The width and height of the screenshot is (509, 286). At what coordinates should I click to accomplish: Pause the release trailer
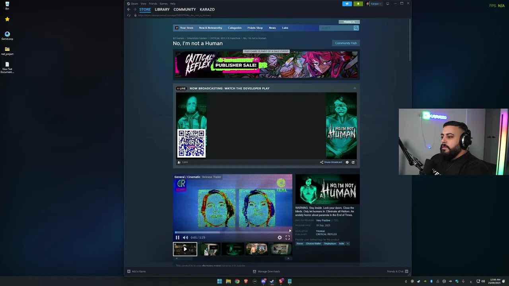[177, 238]
